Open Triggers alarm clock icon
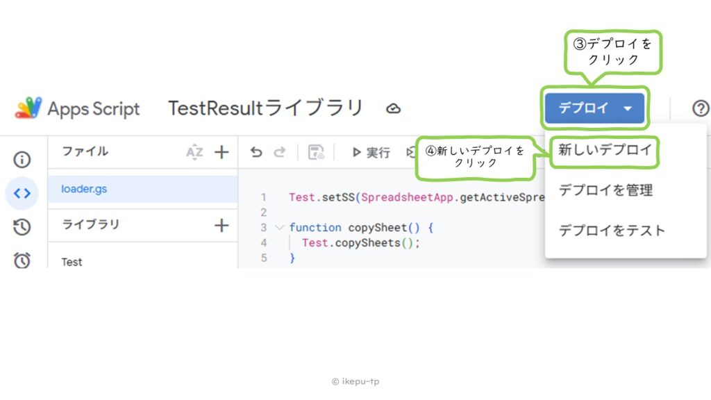Viewport: 711px width, 400px height. [x=22, y=260]
